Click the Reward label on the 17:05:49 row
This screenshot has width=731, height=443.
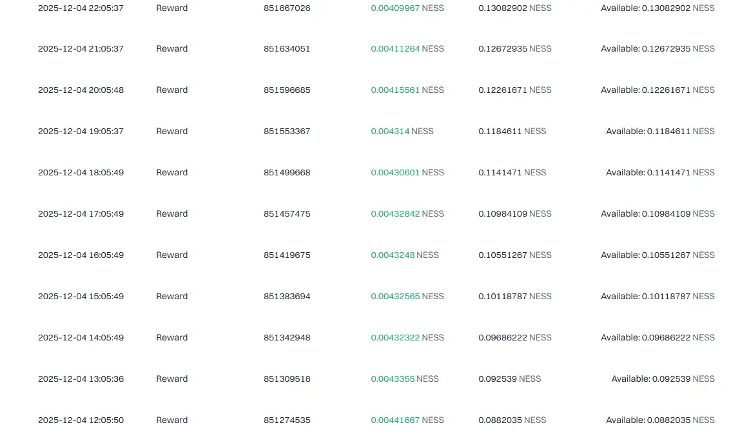[171, 213]
